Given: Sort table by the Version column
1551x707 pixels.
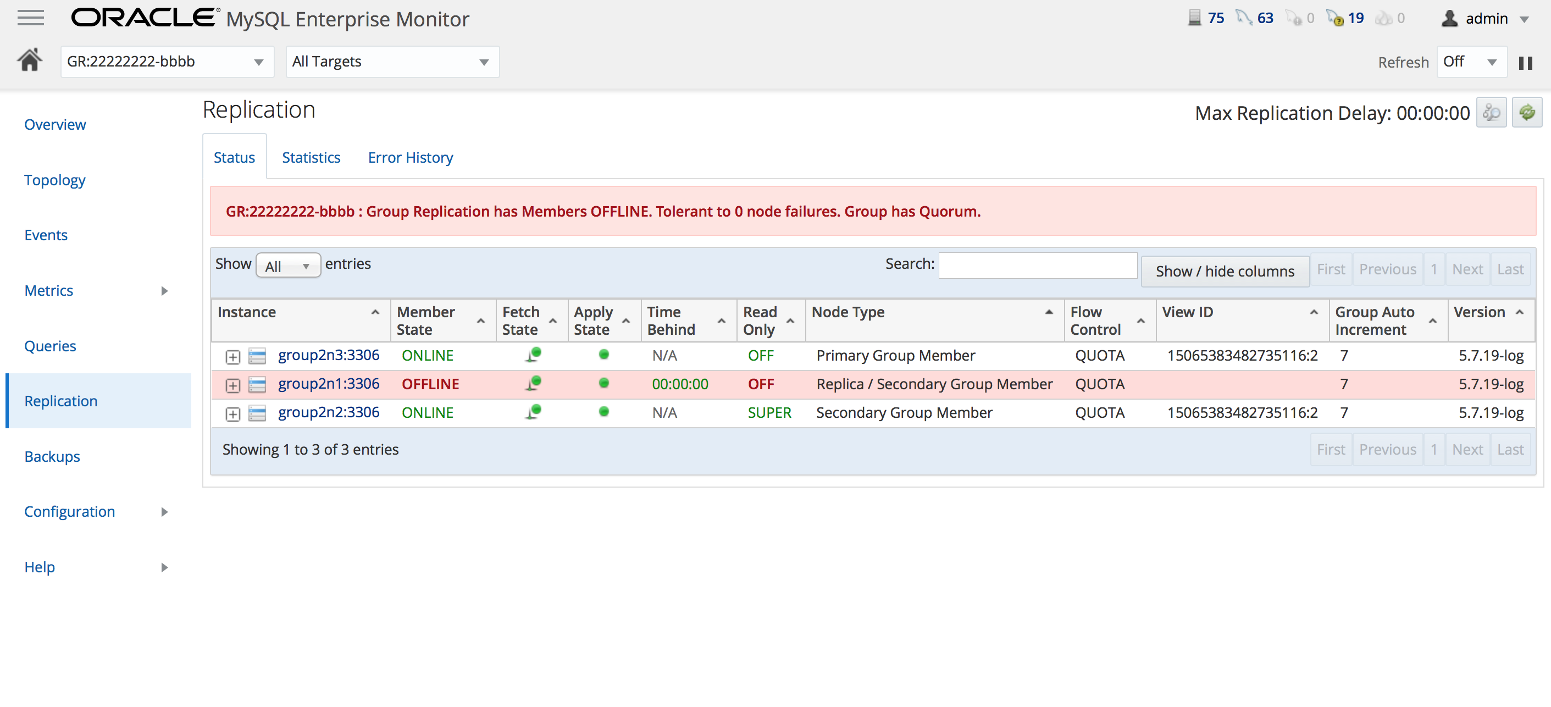Looking at the screenshot, I should 1491,321.
